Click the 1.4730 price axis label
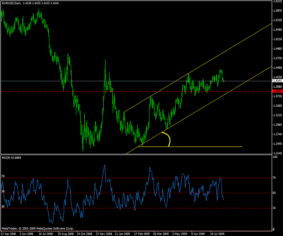The height and width of the screenshot is (236, 283). coord(278,58)
